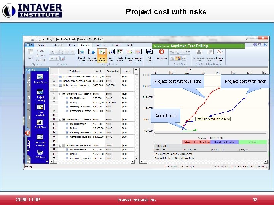Click task table left scroll arrow
274x205 pixels.
click(52, 162)
